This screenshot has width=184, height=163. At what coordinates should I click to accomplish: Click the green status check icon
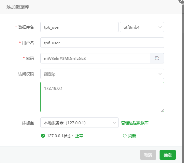click(43, 136)
